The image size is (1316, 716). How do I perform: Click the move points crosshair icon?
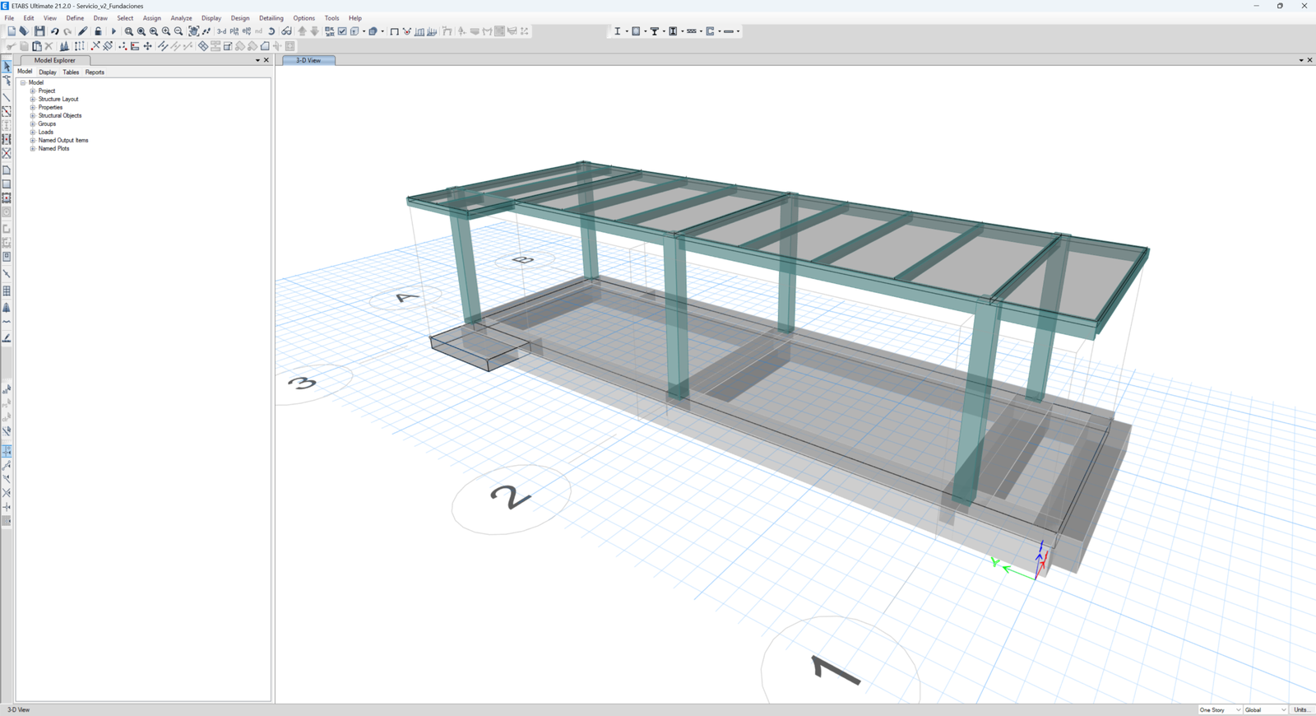[x=148, y=46]
